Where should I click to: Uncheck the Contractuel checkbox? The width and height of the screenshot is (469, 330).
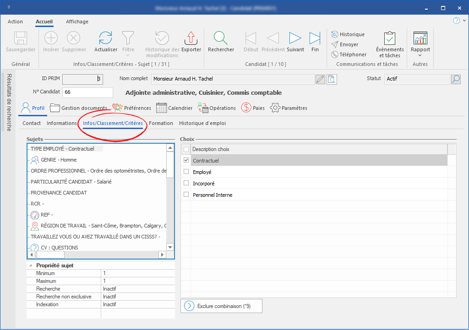[x=186, y=161]
